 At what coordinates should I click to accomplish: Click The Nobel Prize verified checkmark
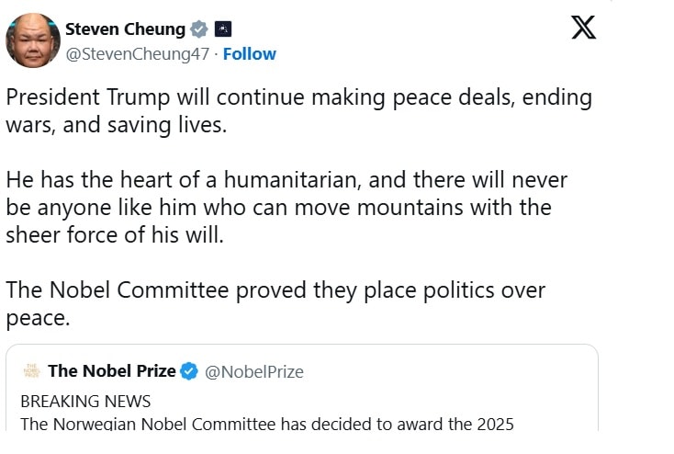(189, 371)
